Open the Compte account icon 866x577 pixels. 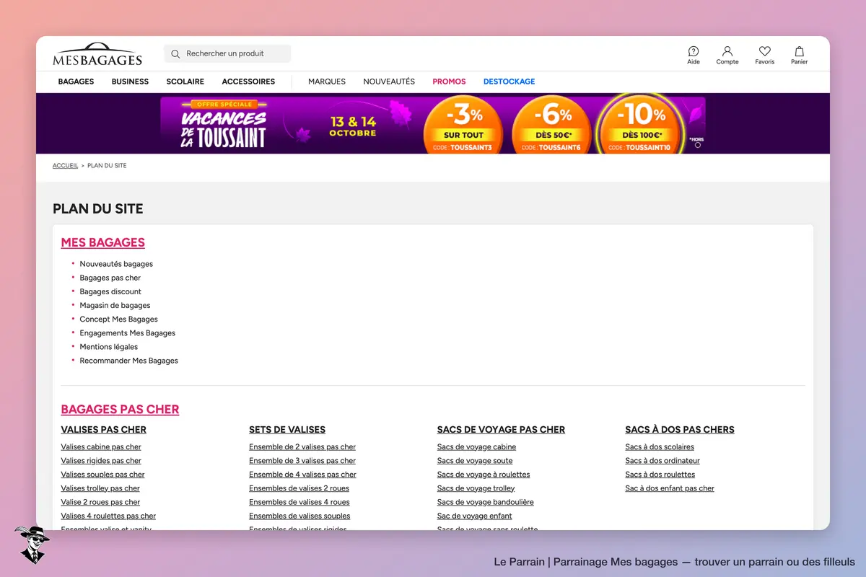pyautogui.click(x=727, y=56)
